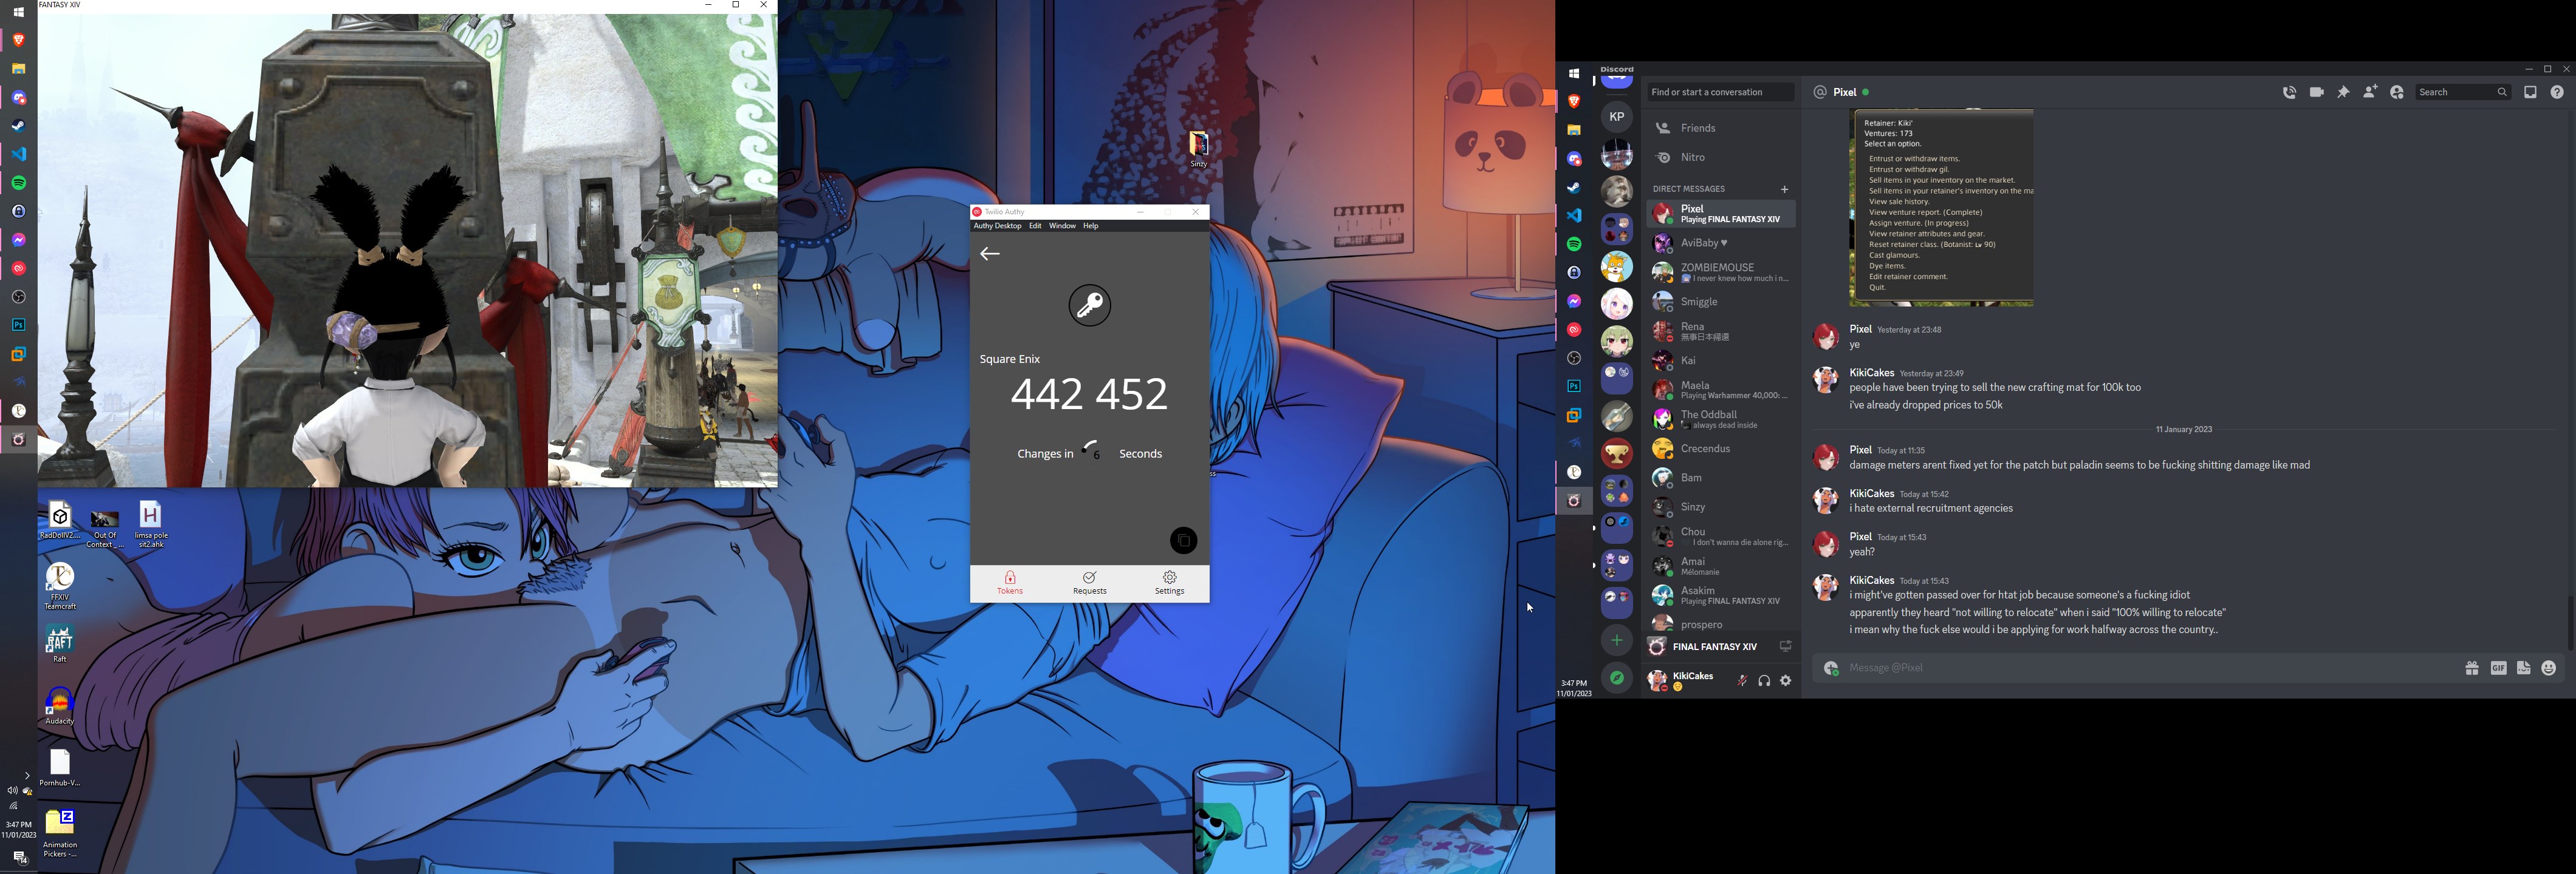Switch to Settings tab in Authy
The image size is (2576, 874).
pos(1169,583)
